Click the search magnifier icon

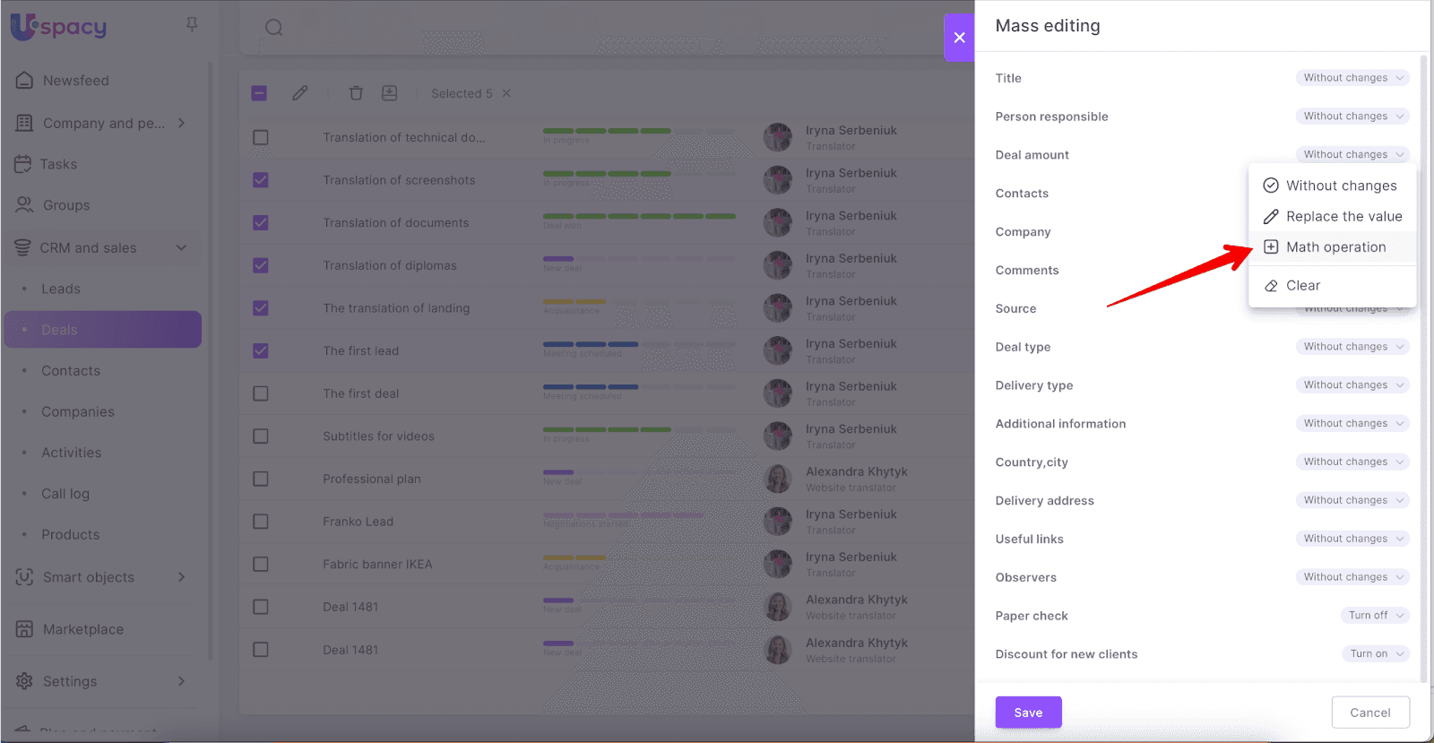point(274,28)
